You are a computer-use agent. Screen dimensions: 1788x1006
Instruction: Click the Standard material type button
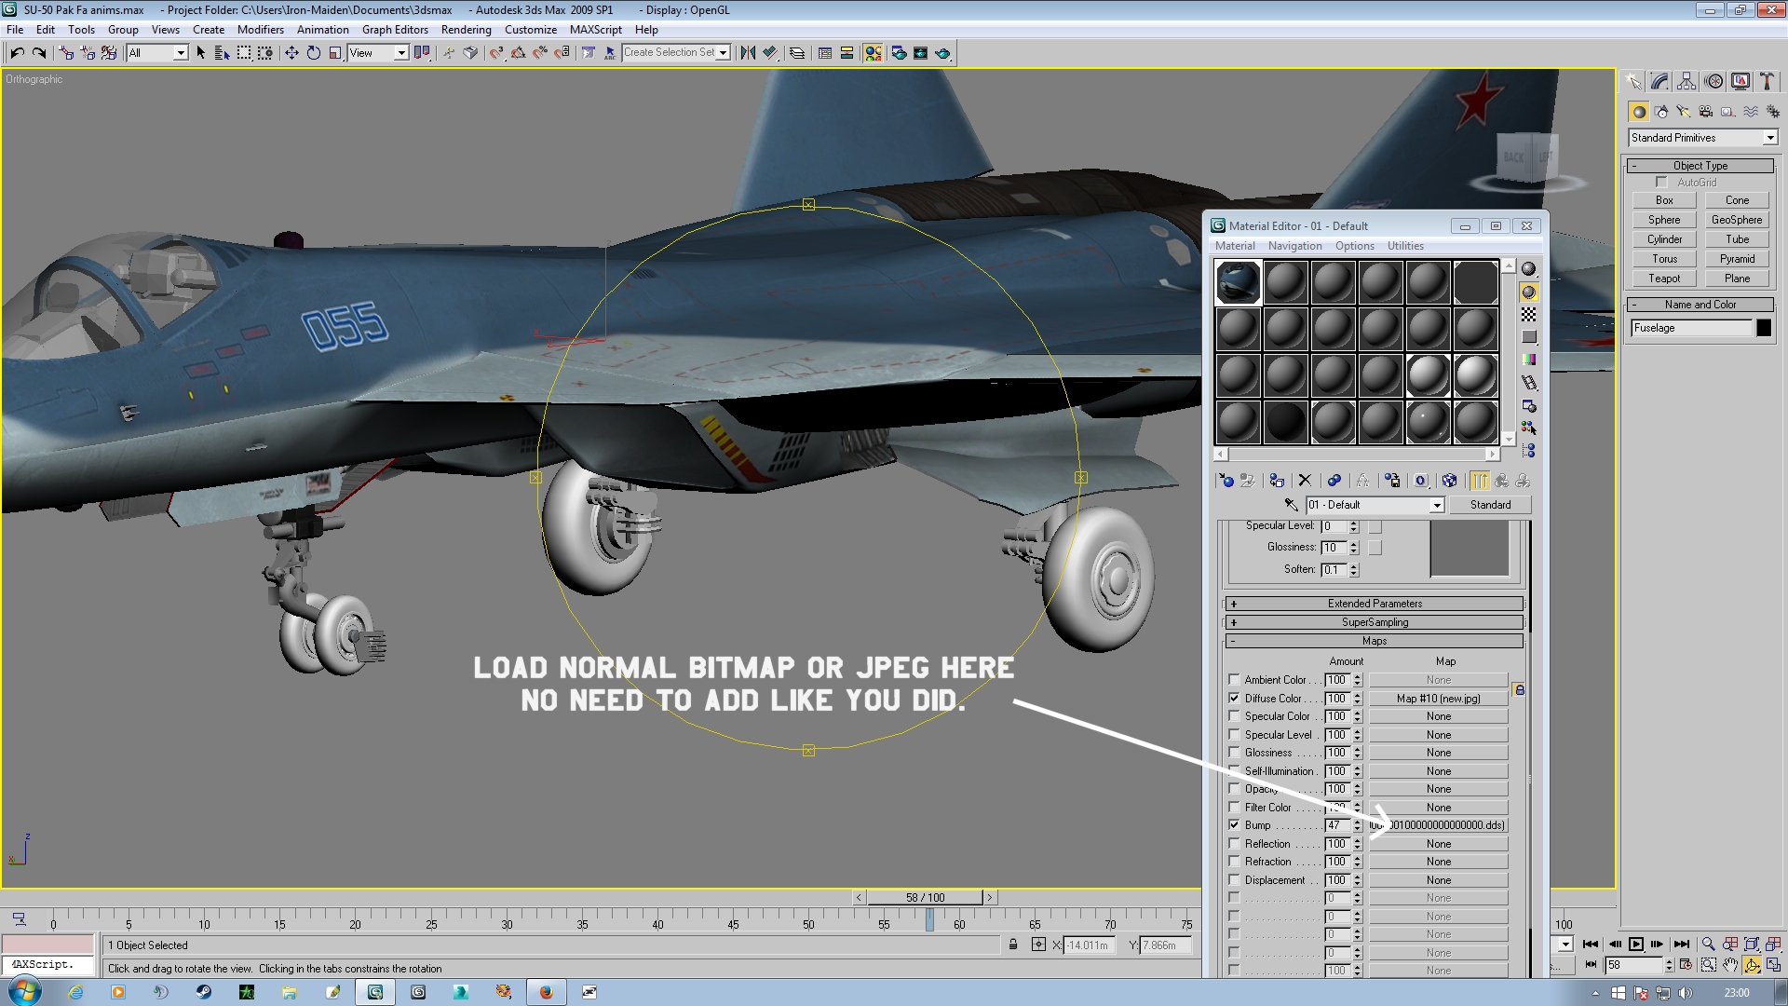(x=1490, y=505)
